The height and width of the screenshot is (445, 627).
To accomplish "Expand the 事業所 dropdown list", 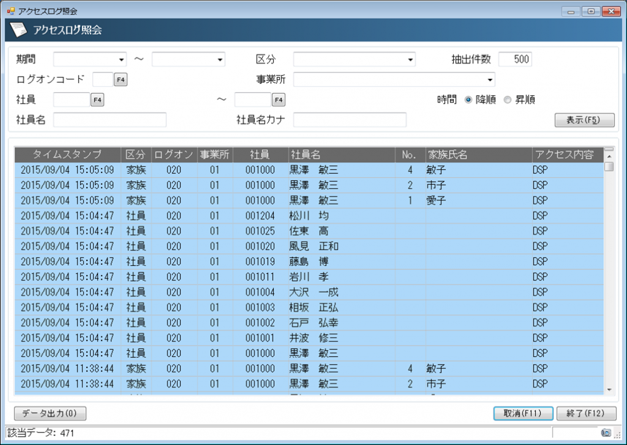I will (489, 79).
